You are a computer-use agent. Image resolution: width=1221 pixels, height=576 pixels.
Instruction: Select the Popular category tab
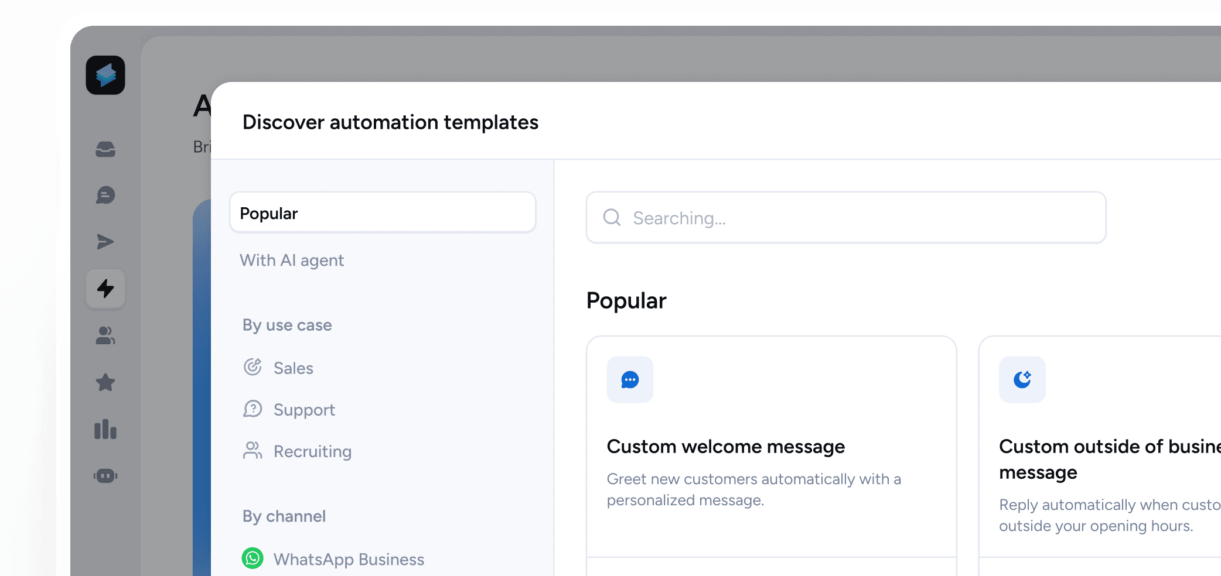click(383, 213)
